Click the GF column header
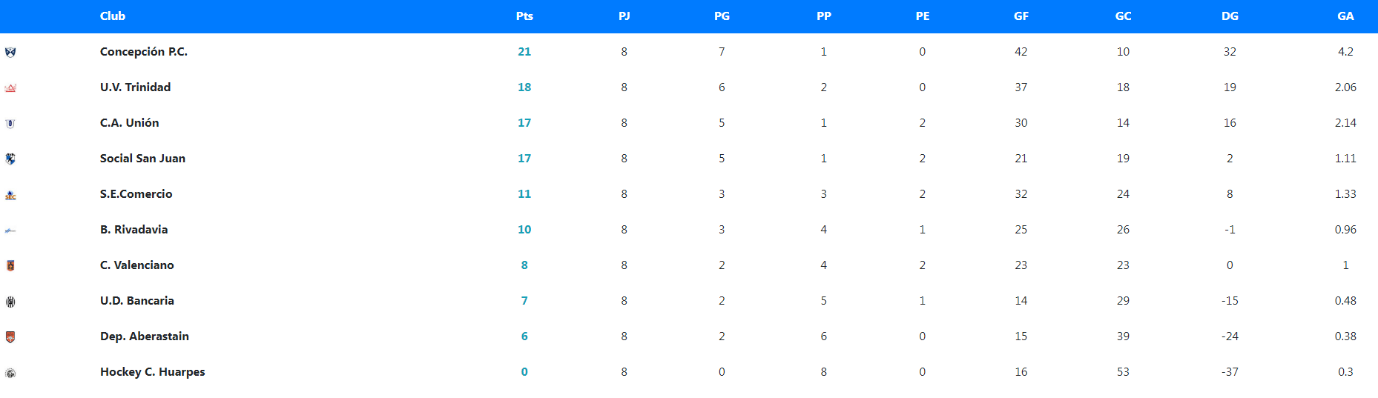Image resolution: width=1378 pixels, height=398 pixels. coord(1021,16)
